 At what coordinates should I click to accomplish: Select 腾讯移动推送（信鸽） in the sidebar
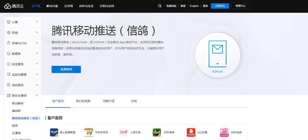pos(26,118)
